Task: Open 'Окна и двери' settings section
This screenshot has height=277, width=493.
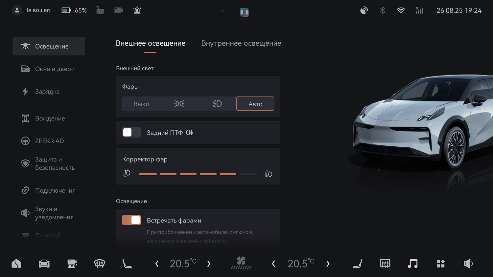Action: coord(49,69)
